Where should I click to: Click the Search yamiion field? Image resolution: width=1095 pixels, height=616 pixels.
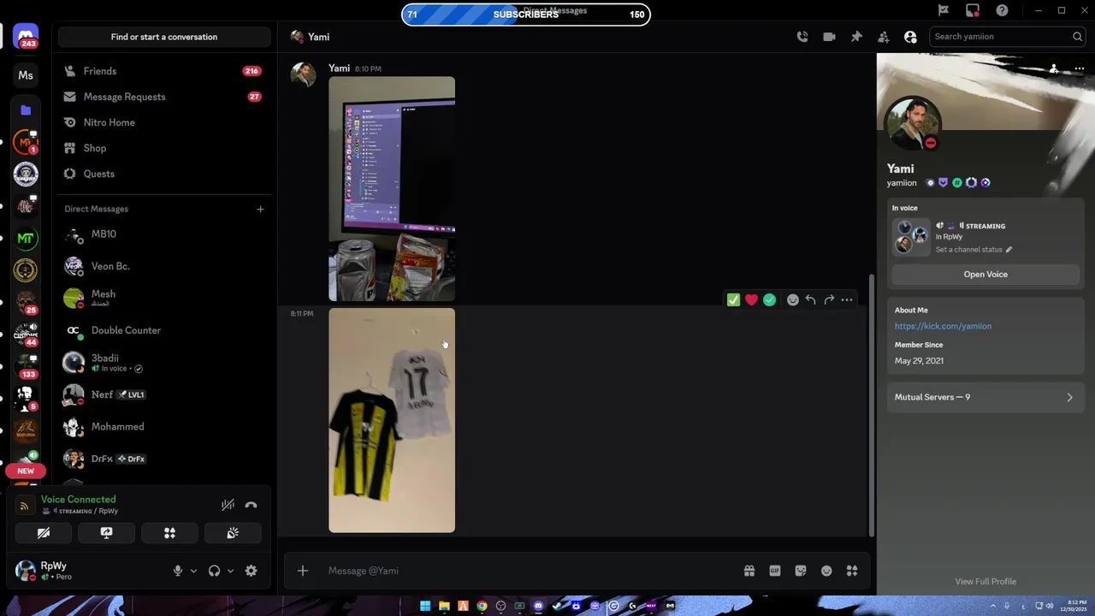(x=1009, y=37)
